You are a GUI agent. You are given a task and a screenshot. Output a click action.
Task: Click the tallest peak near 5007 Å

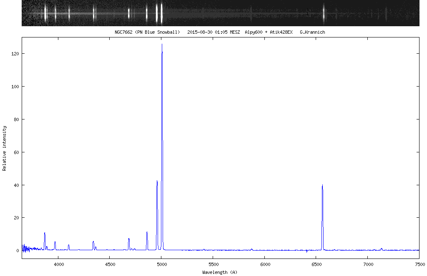162,45
